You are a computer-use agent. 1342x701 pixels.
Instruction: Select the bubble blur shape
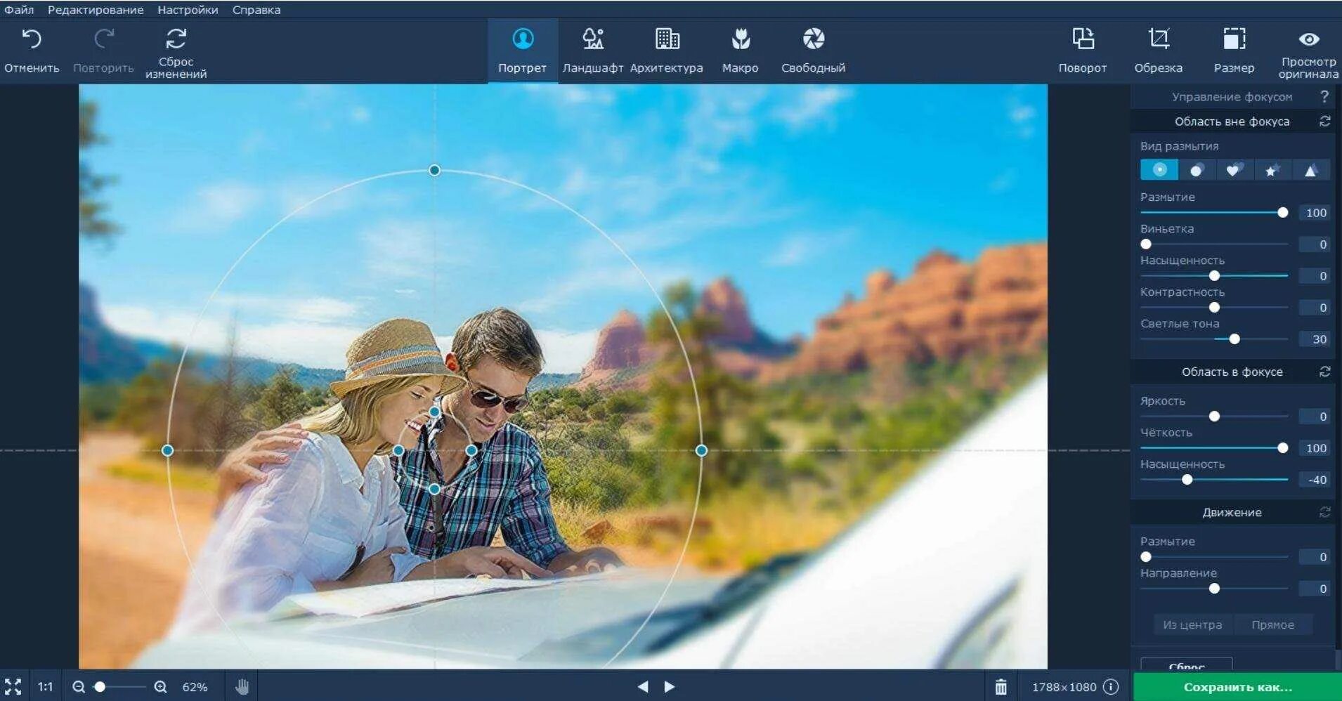click(x=1197, y=170)
